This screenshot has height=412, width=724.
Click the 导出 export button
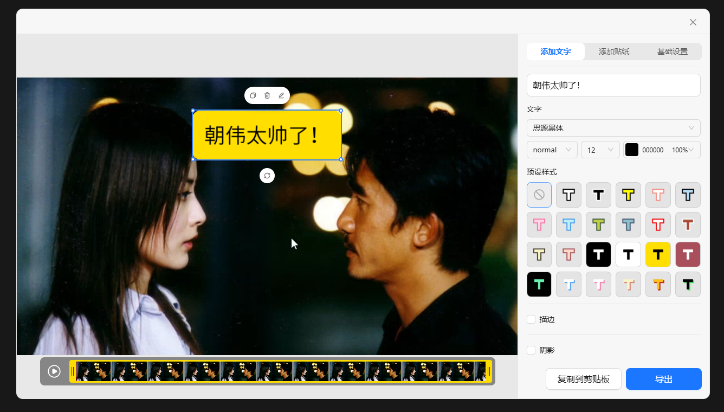click(x=663, y=379)
